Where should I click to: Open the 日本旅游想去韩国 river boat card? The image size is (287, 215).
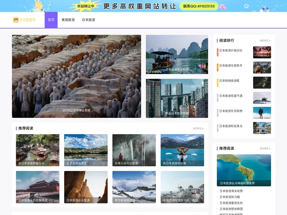(x=177, y=55)
